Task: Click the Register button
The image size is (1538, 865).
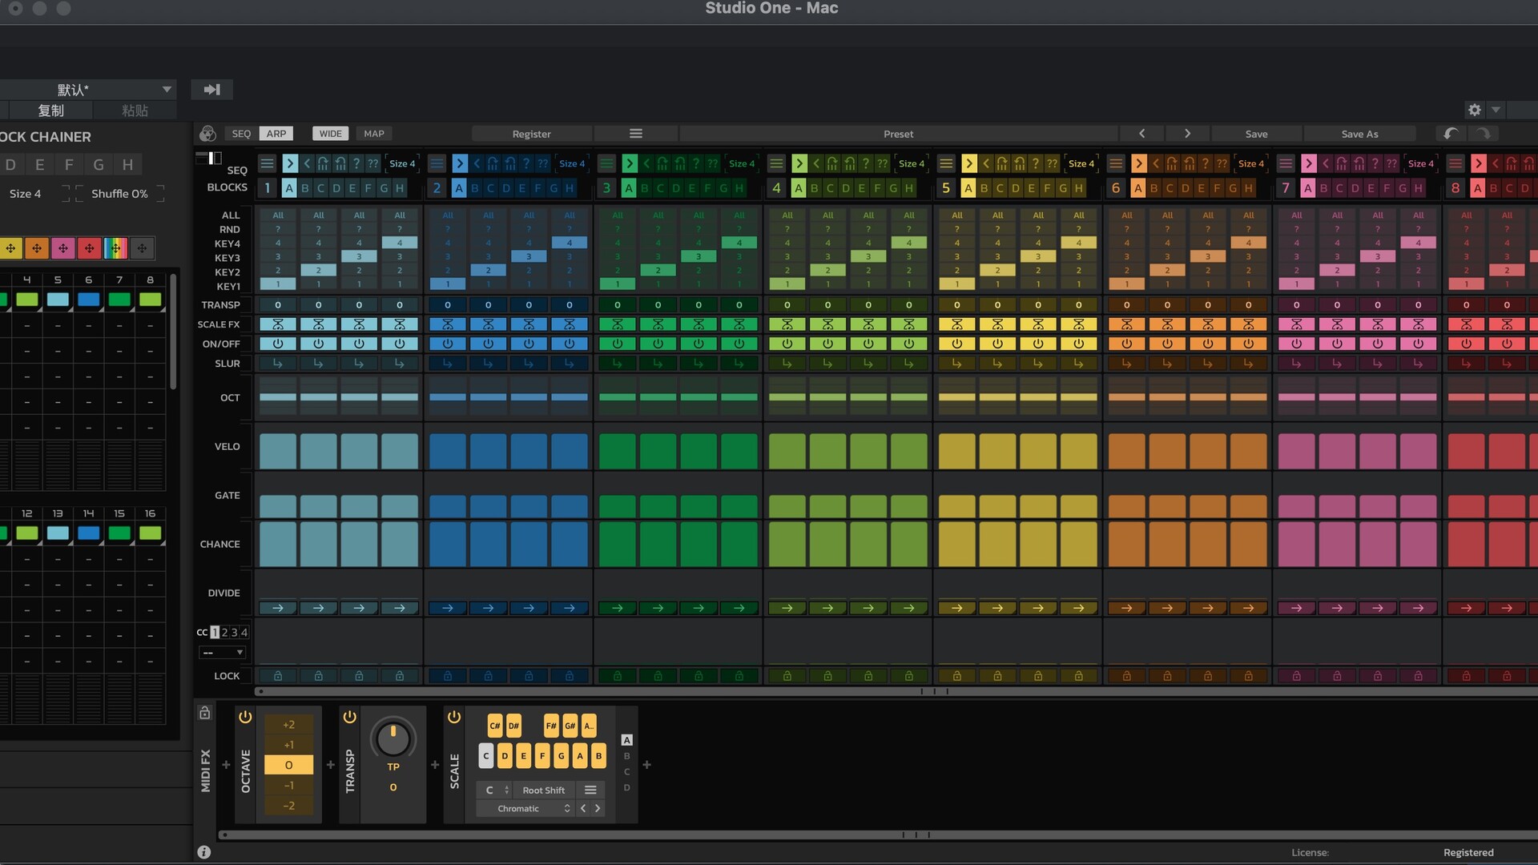Action: click(531, 134)
